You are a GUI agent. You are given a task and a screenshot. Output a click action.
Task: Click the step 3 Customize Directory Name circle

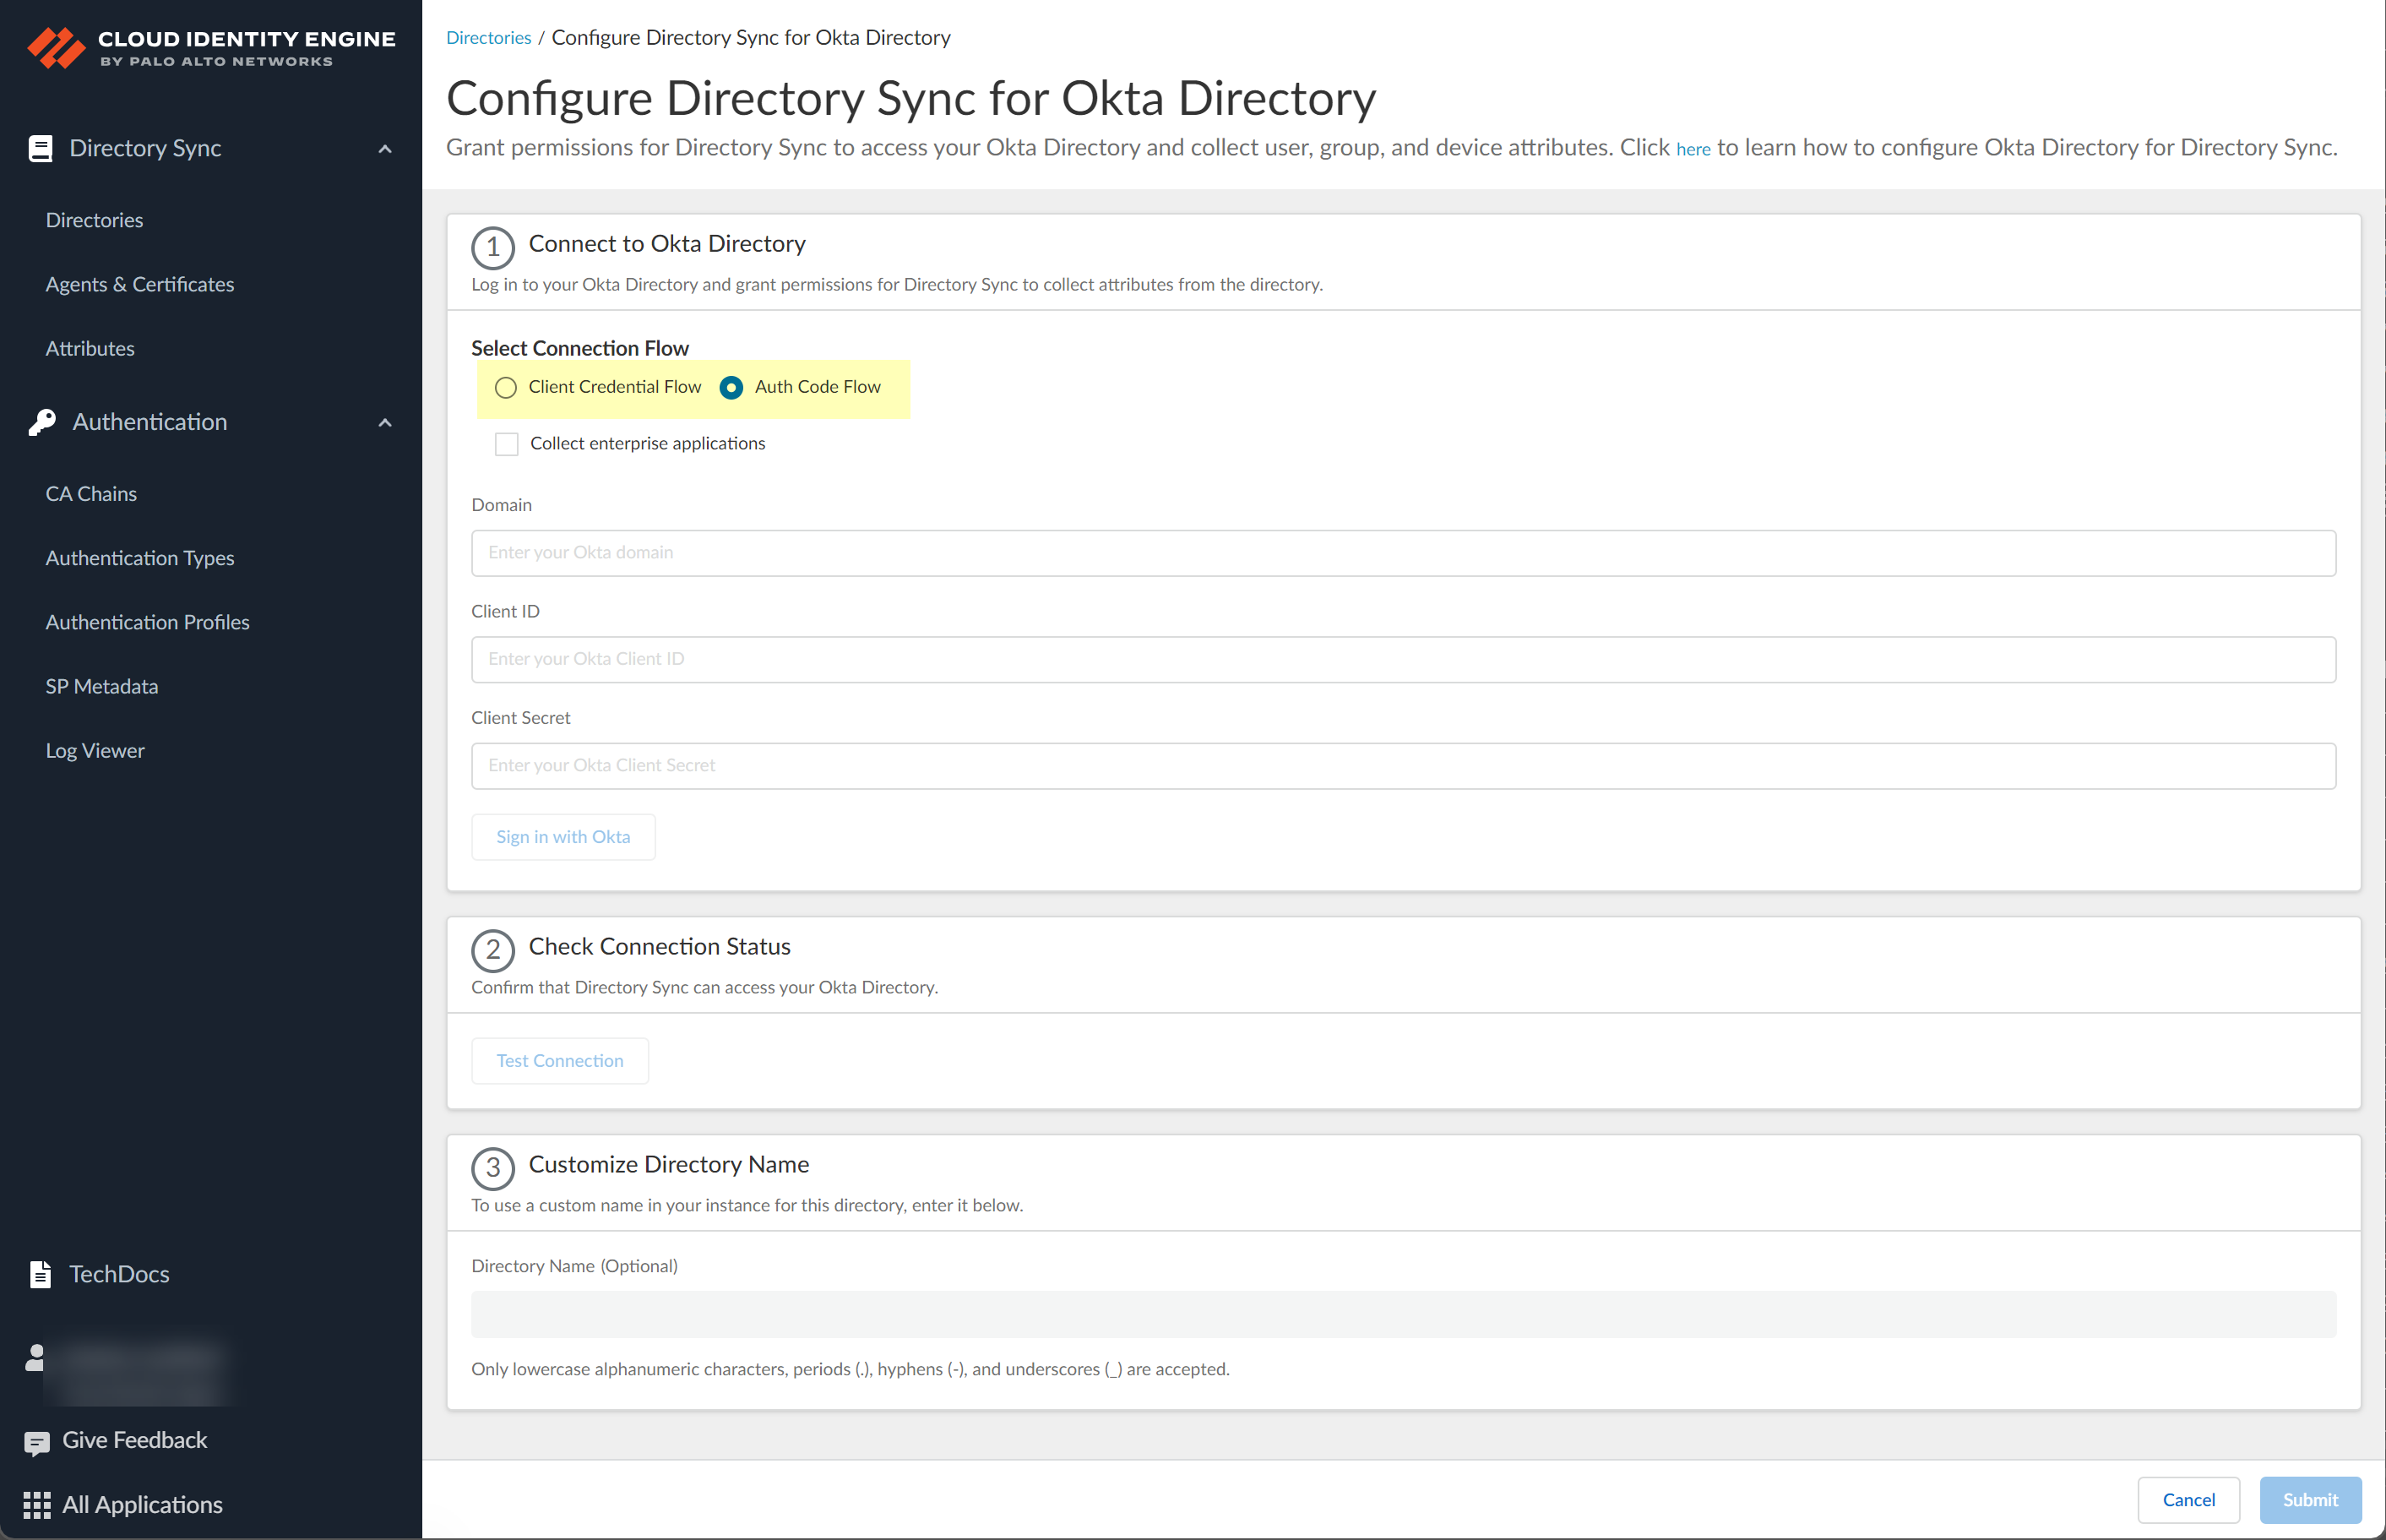pyautogui.click(x=492, y=1167)
